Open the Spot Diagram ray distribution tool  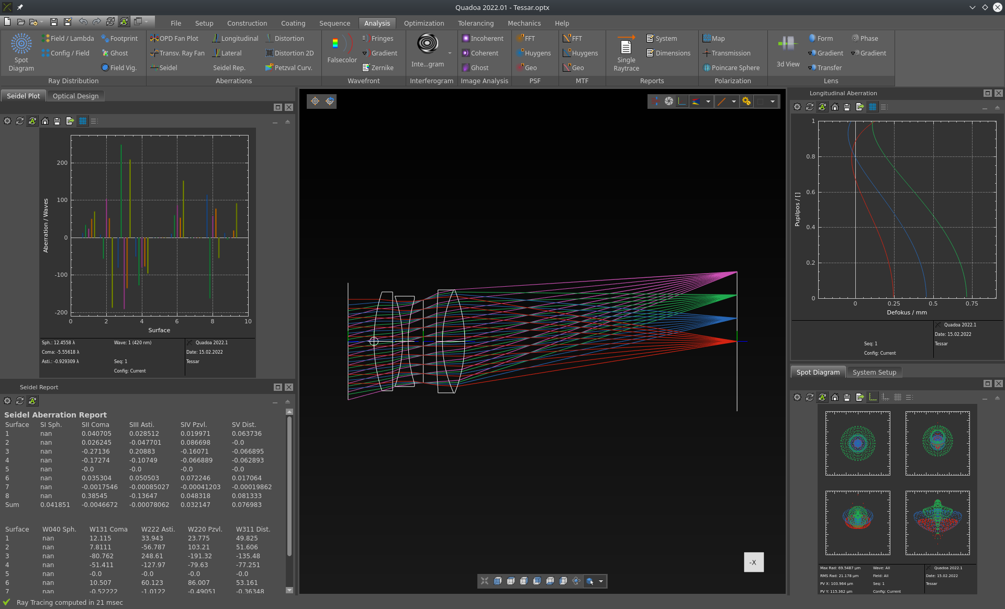pos(21,52)
